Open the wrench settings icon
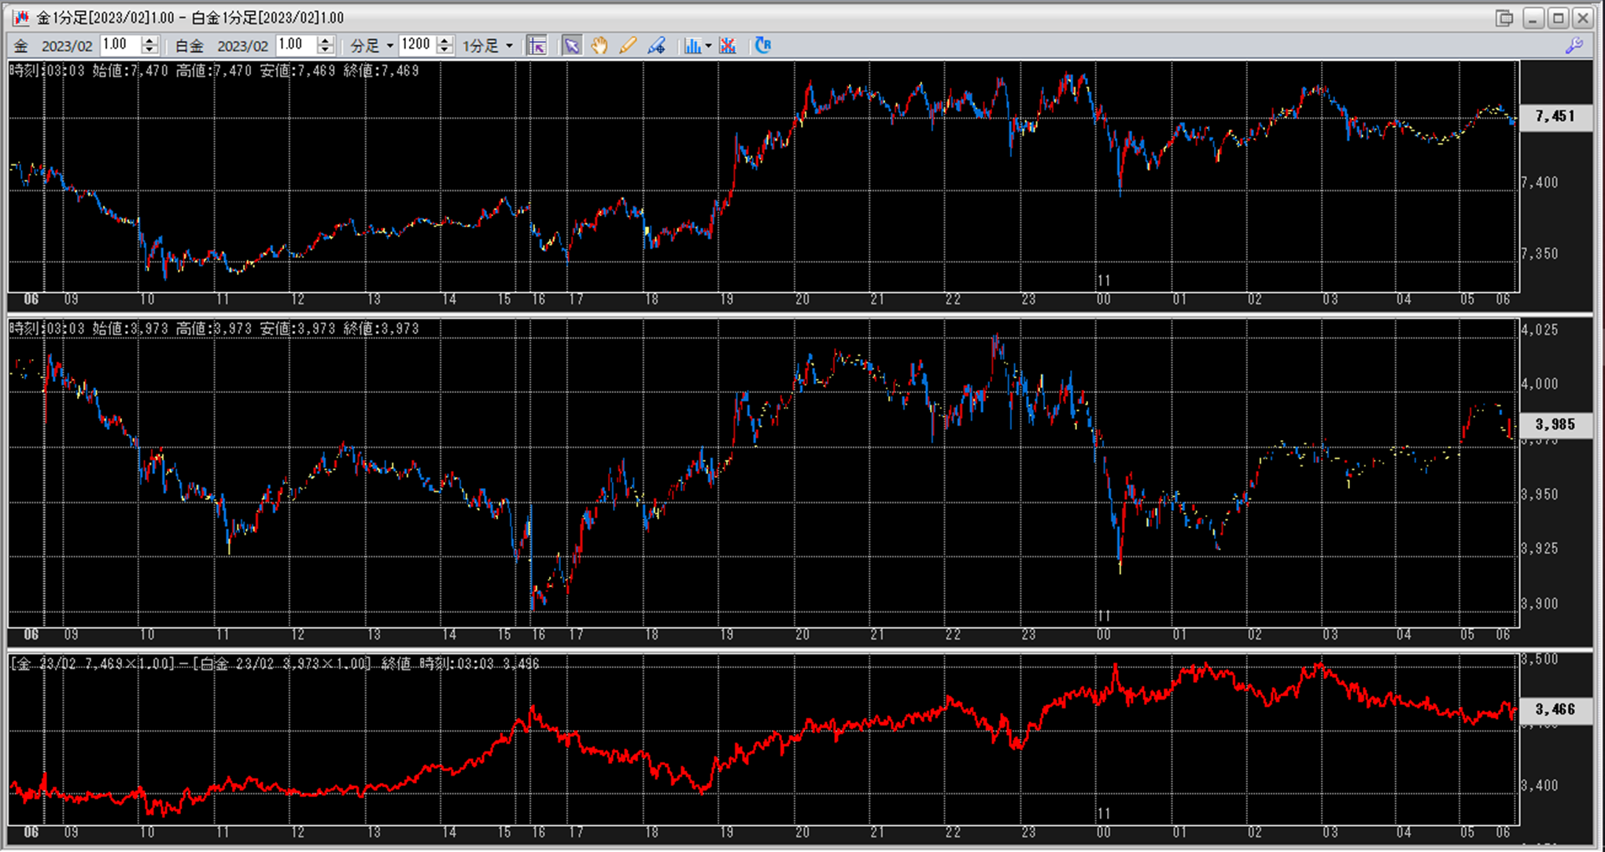This screenshot has height=852, width=1605. click(1574, 46)
